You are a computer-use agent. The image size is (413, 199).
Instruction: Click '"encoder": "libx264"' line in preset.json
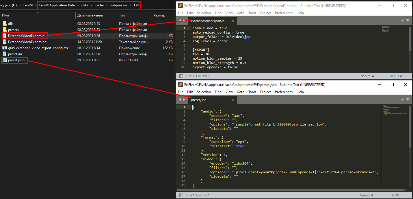click(x=231, y=163)
